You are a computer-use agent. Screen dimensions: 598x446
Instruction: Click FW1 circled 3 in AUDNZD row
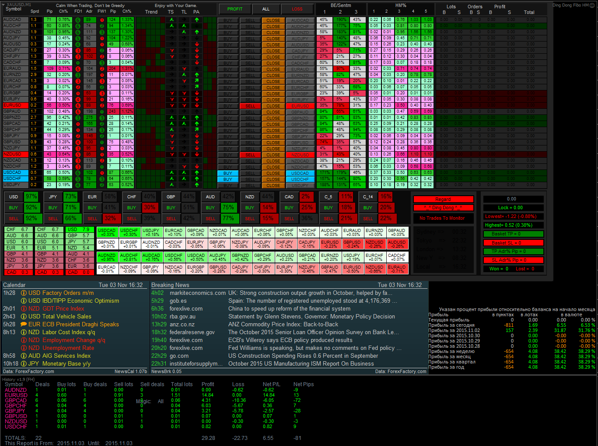pos(102,32)
